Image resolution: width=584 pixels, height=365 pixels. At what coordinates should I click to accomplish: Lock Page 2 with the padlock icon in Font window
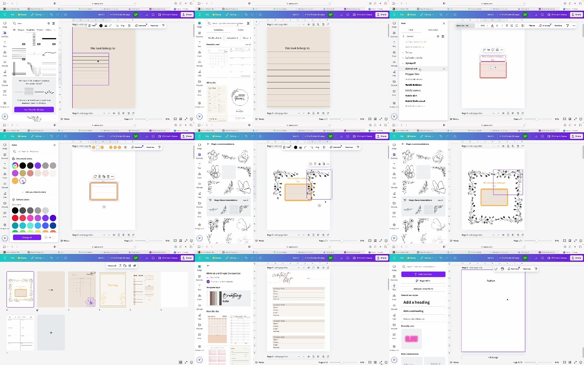pos(508,114)
